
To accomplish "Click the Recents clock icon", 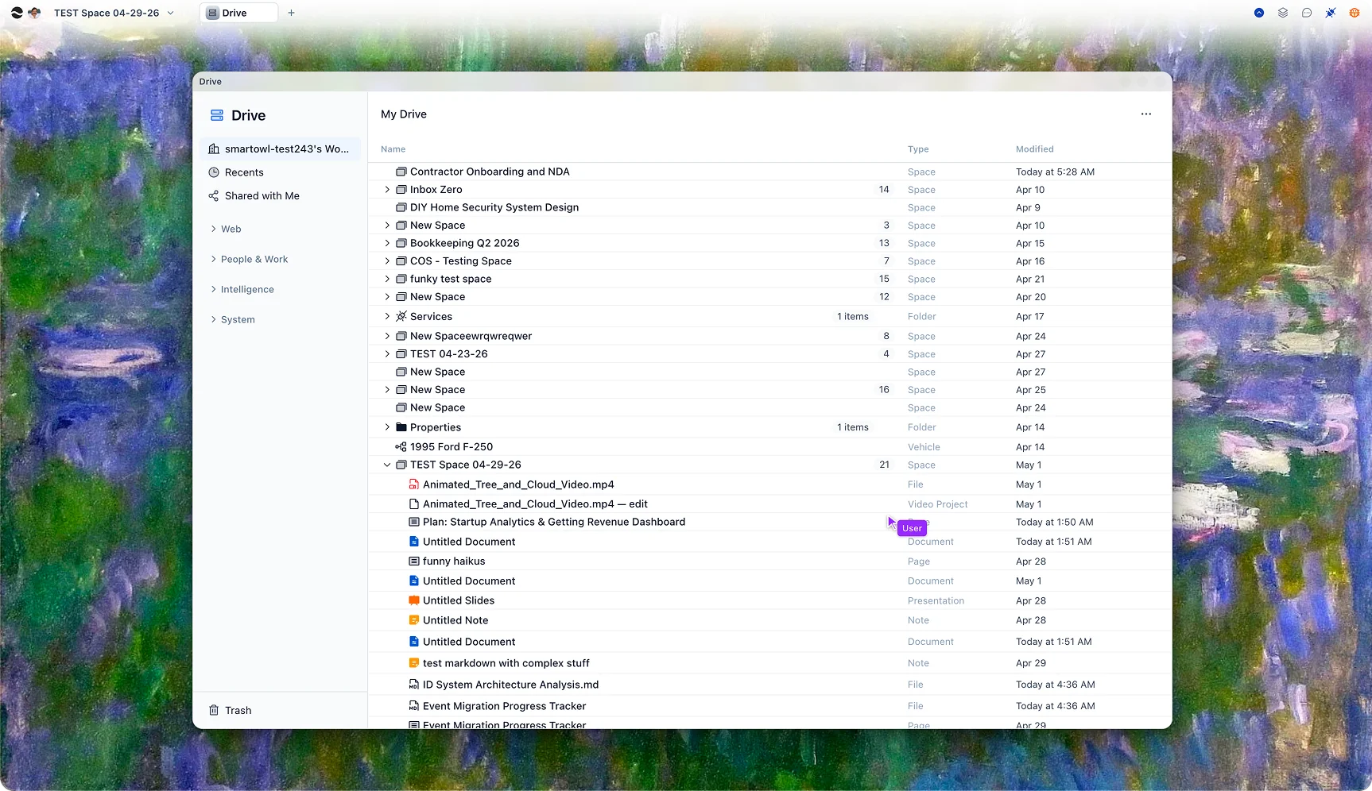I will [214, 172].
